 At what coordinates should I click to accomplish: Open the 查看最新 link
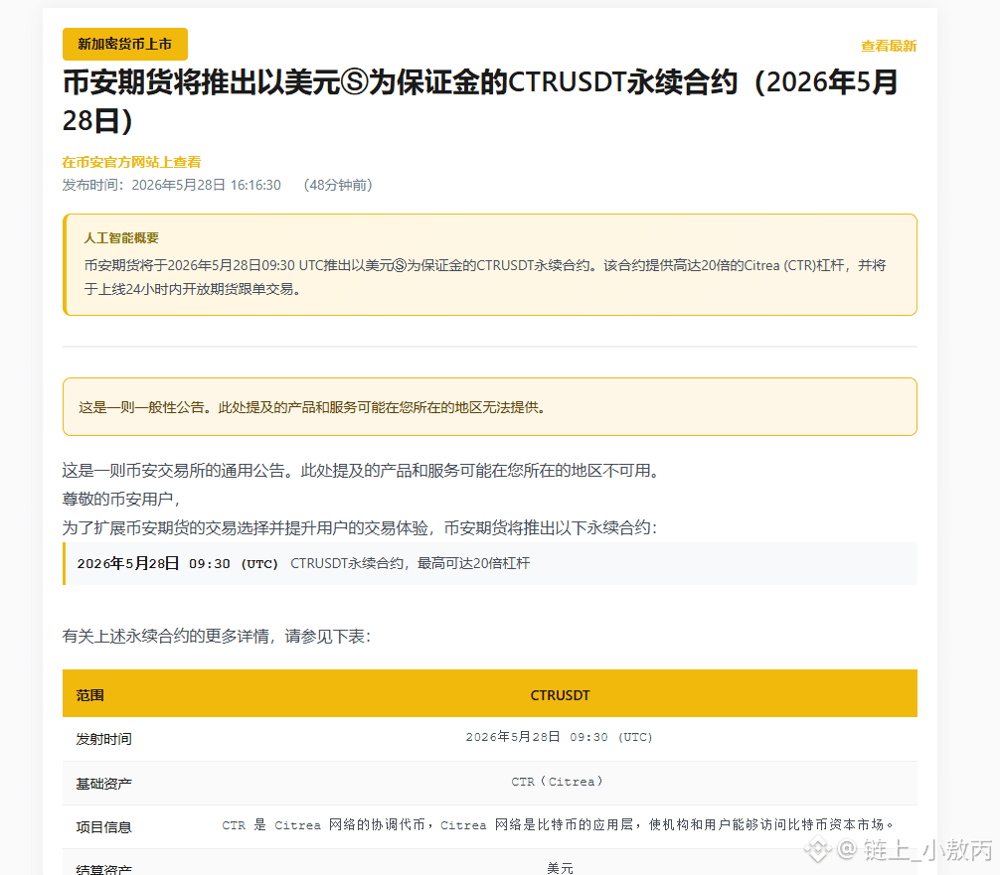pos(889,46)
